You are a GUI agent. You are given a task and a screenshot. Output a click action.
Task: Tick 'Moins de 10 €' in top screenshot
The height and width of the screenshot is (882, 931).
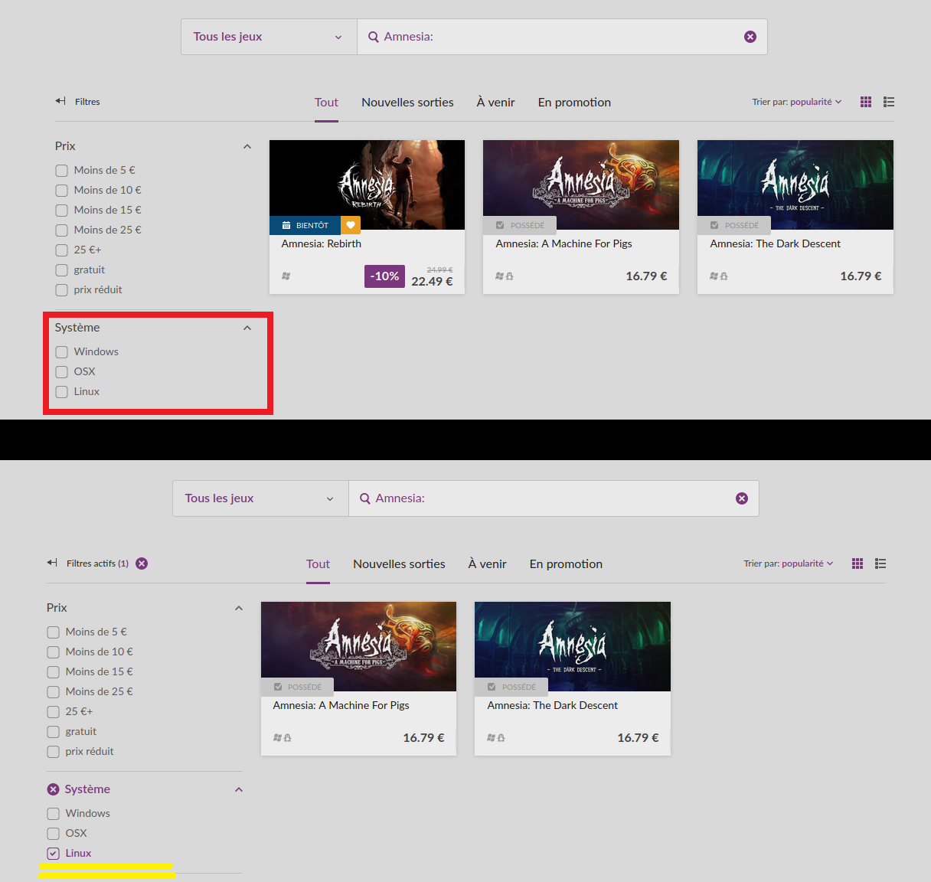pyautogui.click(x=62, y=191)
